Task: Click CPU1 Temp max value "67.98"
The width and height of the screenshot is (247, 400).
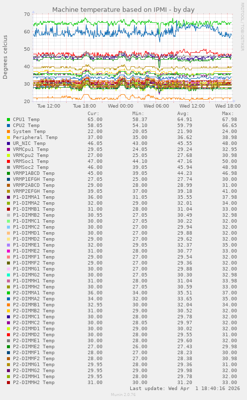Action: tap(230, 120)
